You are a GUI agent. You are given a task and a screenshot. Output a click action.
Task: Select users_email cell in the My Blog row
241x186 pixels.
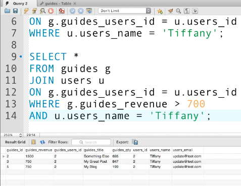tap(187, 167)
